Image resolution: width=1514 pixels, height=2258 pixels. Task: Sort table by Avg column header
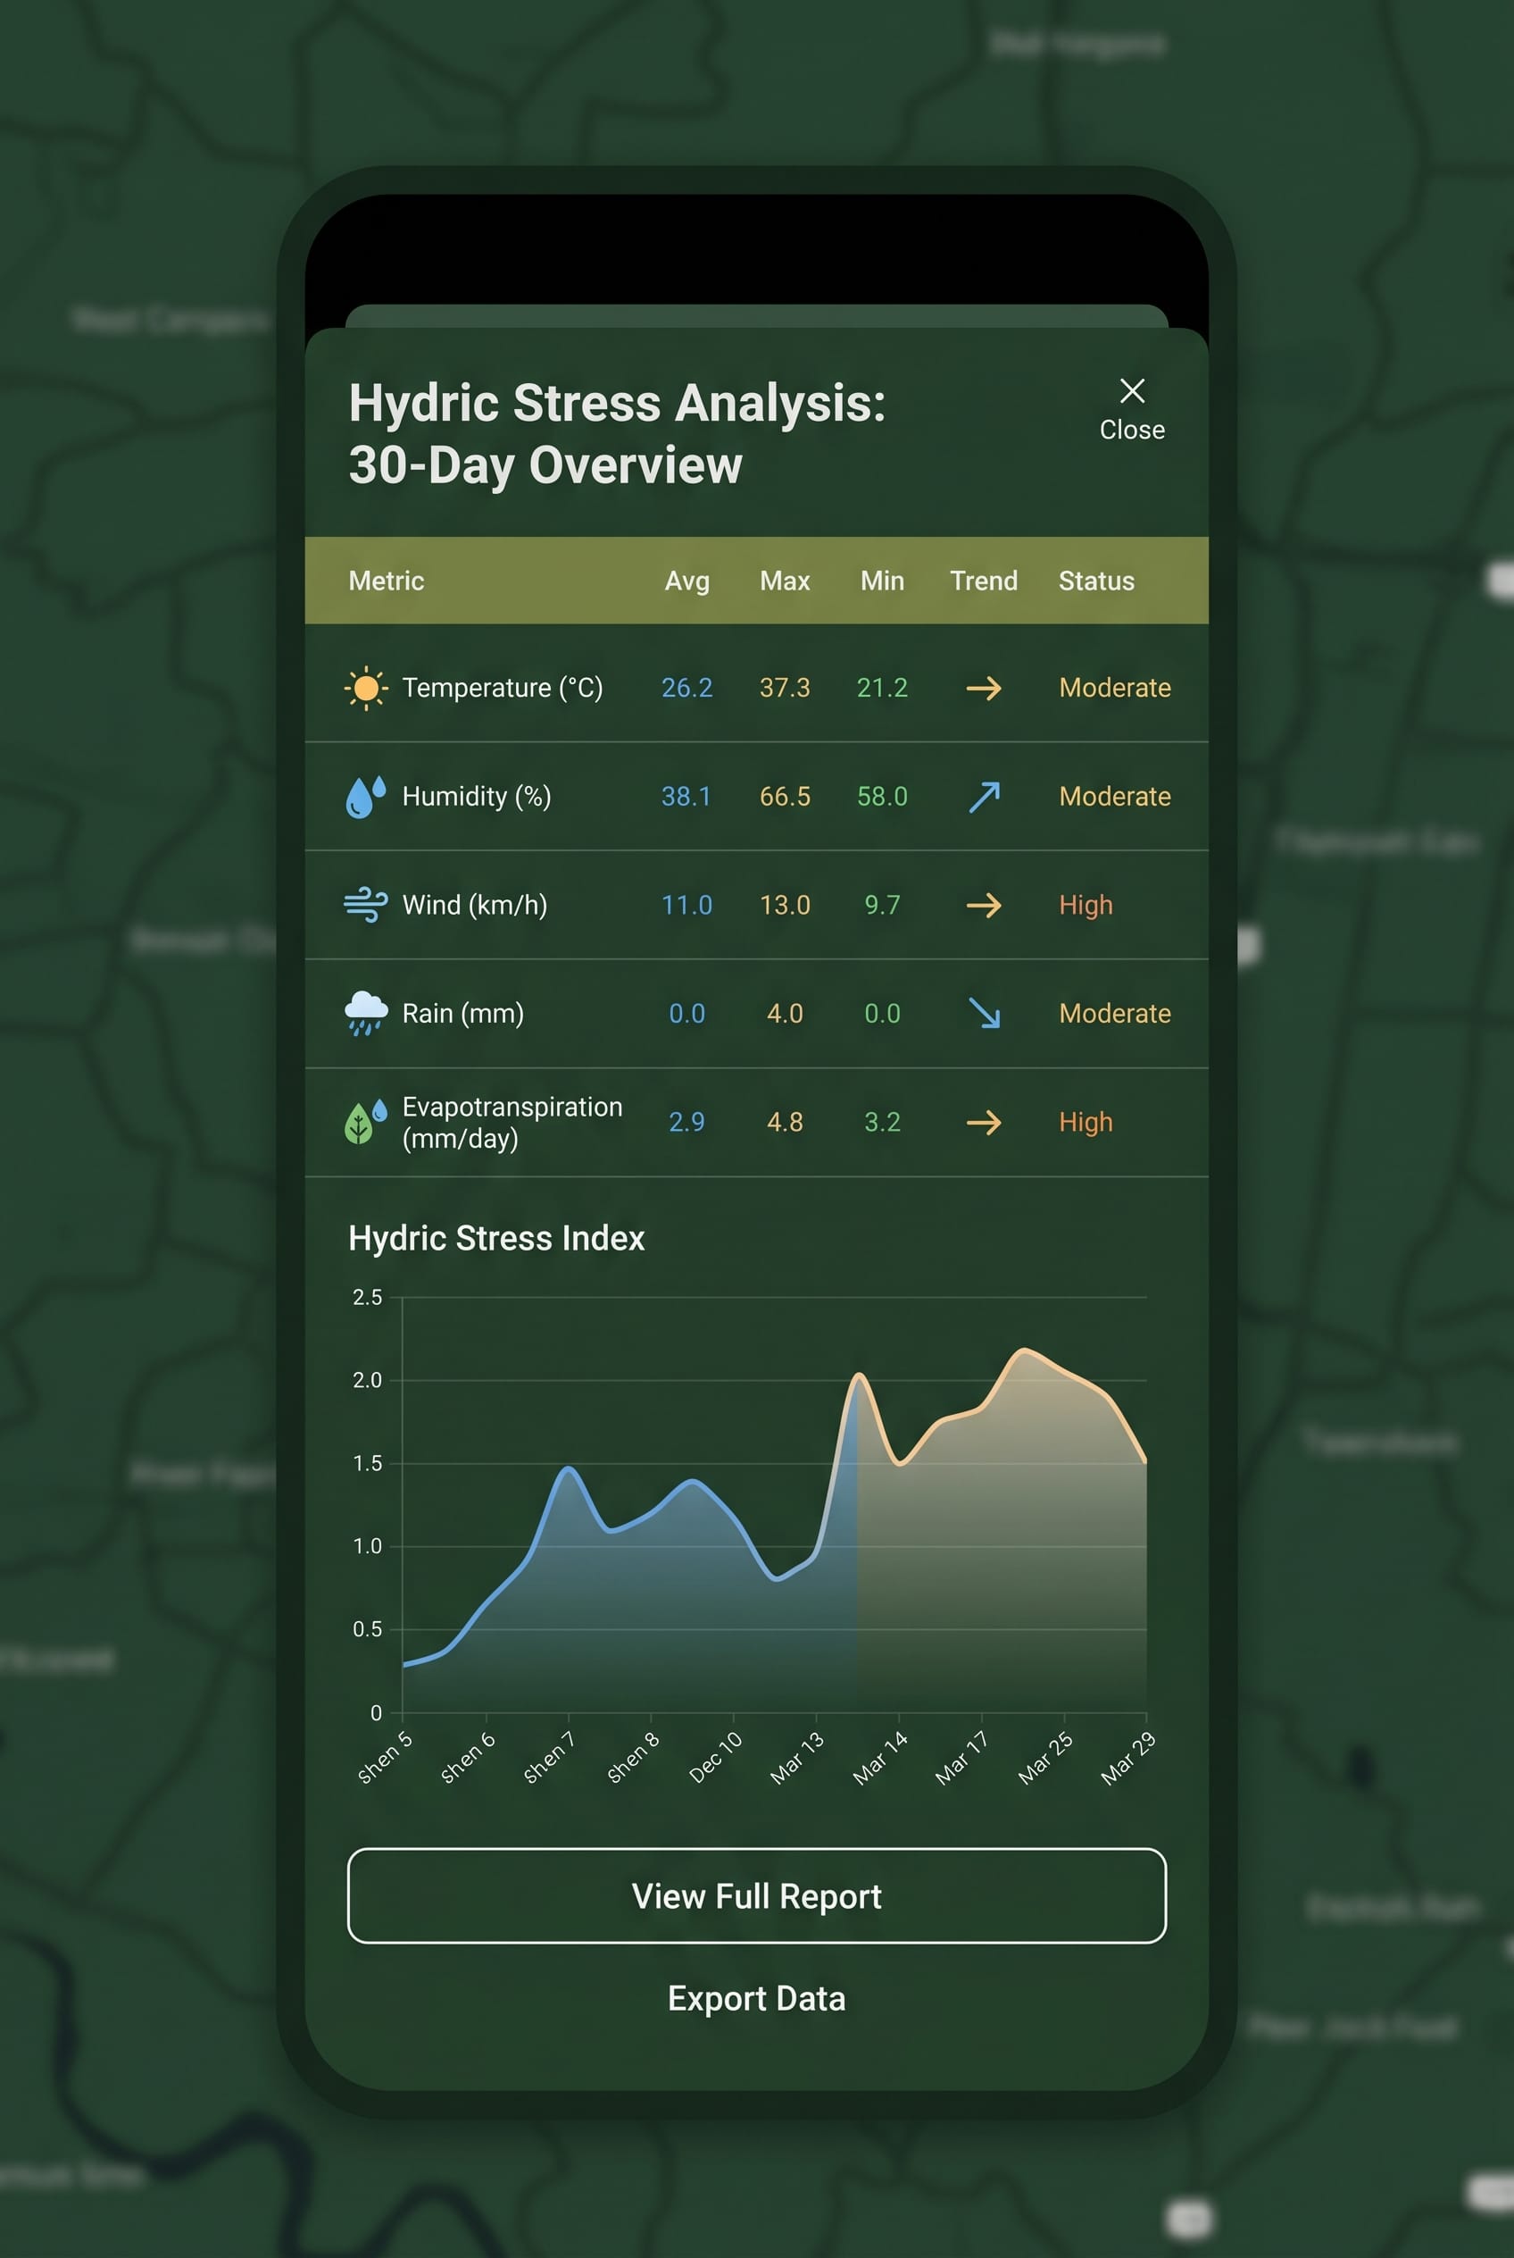[686, 581]
